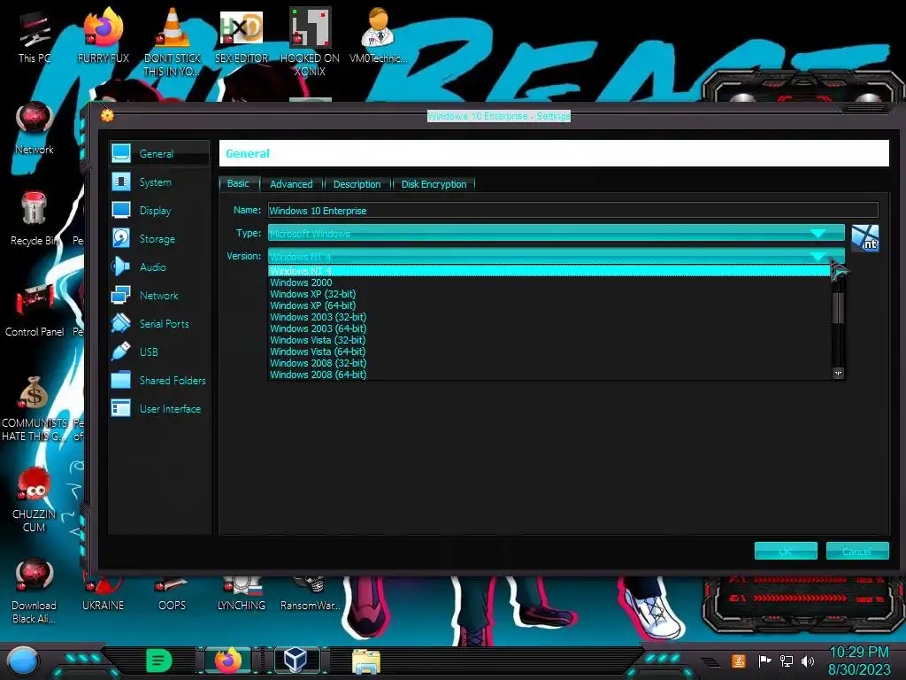906x680 pixels.
Task: Open COMMUNISTS HATE THIS money bag shortcut
Action: click(35, 408)
